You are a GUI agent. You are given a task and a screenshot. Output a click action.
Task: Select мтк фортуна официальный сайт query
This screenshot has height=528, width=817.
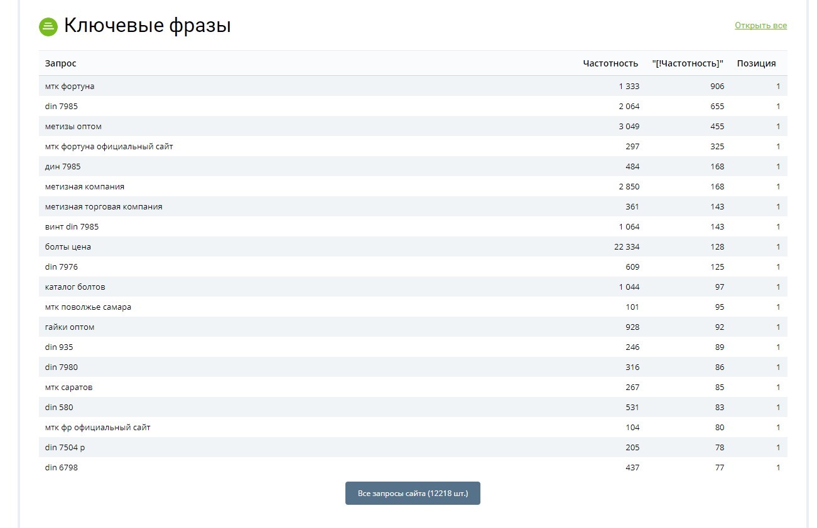[x=109, y=146]
